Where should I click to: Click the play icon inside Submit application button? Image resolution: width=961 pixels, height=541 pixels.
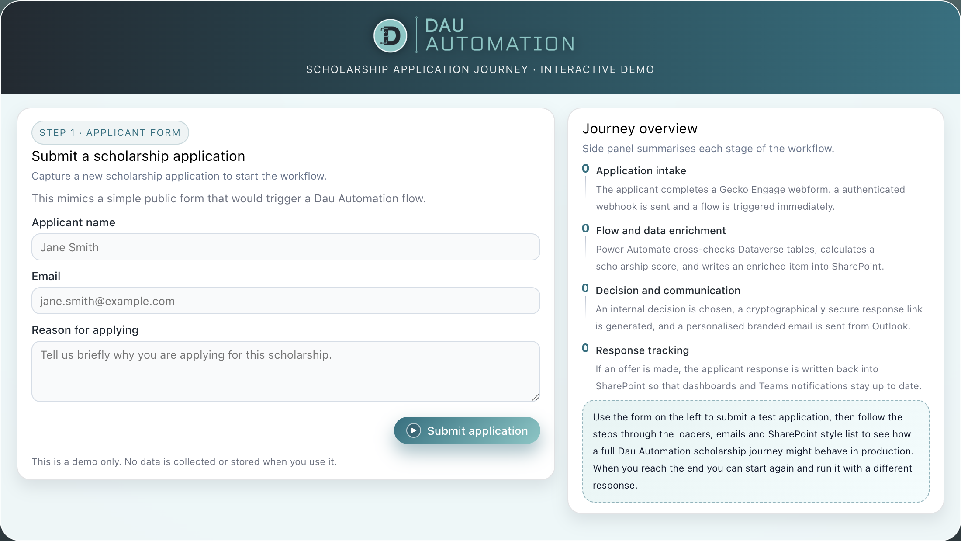click(414, 430)
